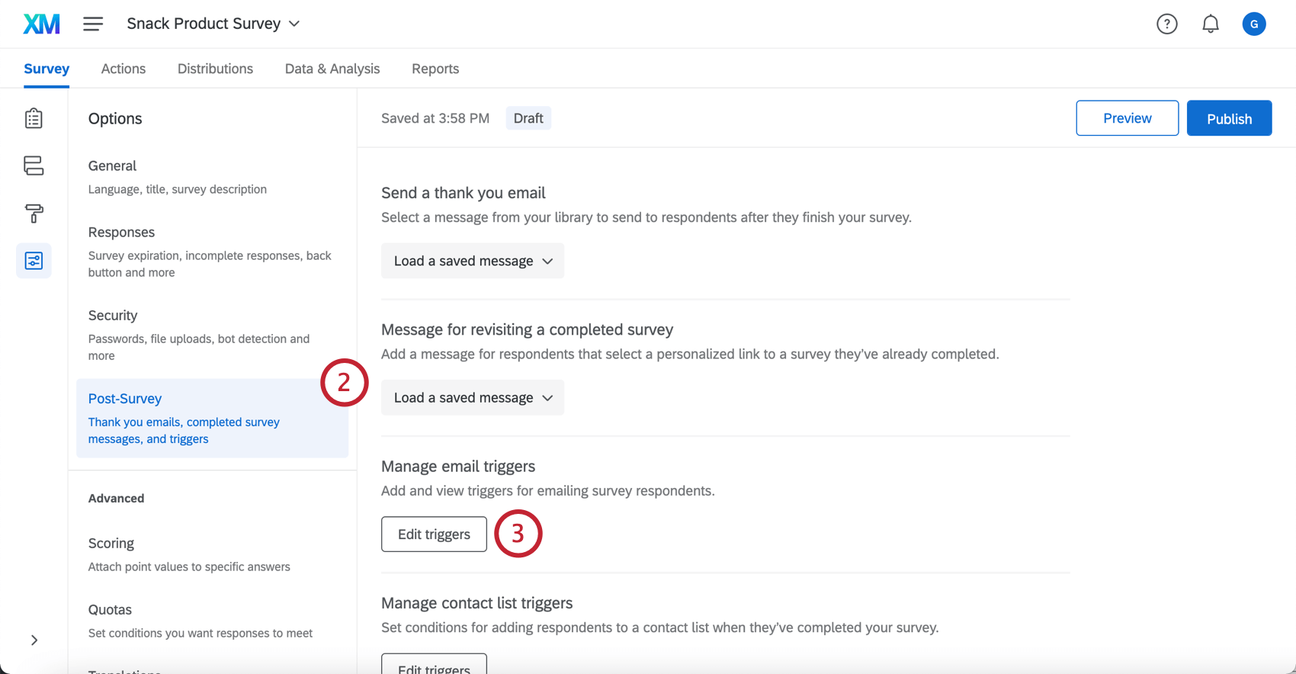
Task: Open the survey flow icon
Action: click(34, 165)
